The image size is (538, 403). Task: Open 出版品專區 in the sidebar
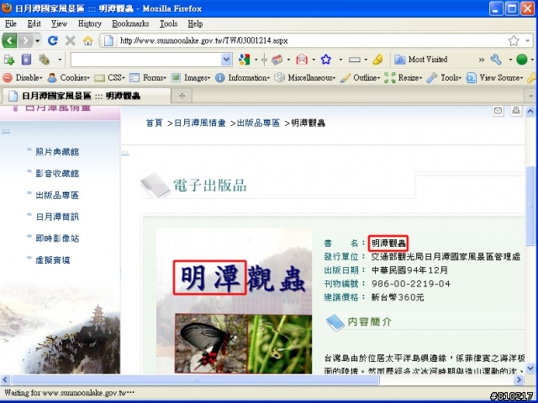[x=57, y=196]
